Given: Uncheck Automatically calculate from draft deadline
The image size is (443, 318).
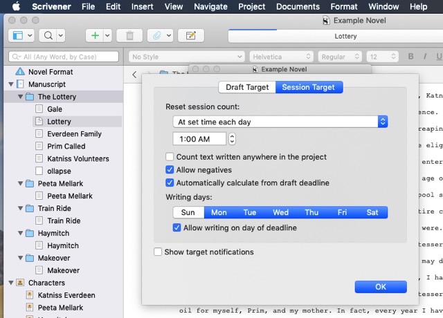Looking at the screenshot, I should 170,183.
